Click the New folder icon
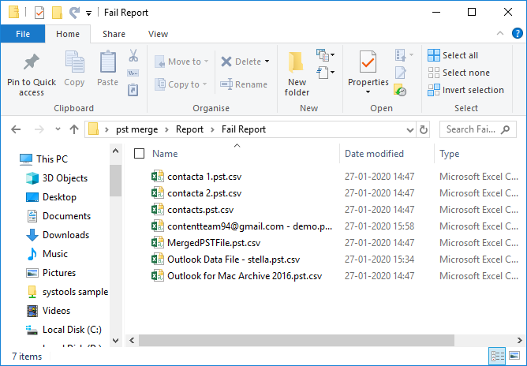The image size is (527, 366). click(297, 62)
